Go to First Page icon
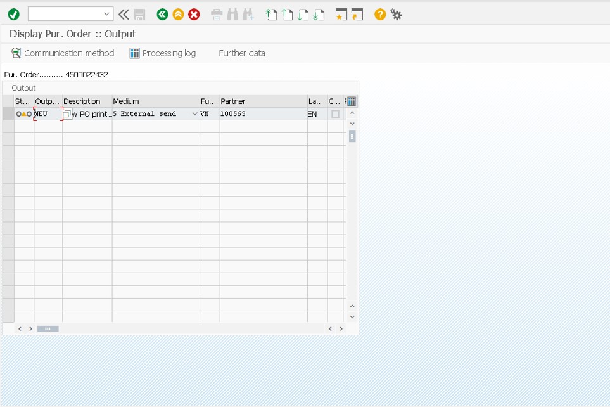The image size is (610, 407). pos(271,15)
